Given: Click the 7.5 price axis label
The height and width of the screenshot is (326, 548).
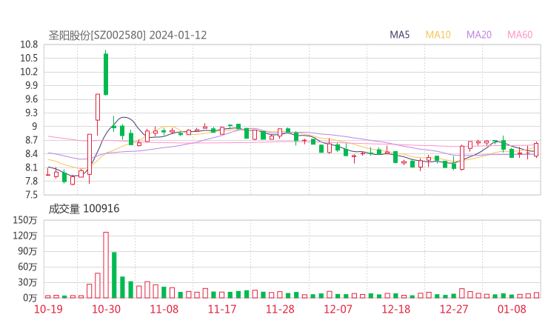Looking at the screenshot, I should point(31,195).
